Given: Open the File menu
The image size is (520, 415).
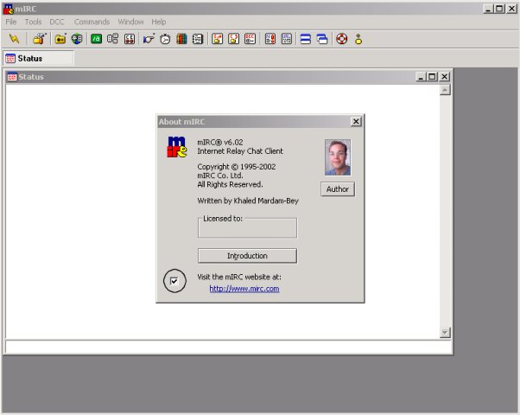Looking at the screenshot, I should [11, 22].
